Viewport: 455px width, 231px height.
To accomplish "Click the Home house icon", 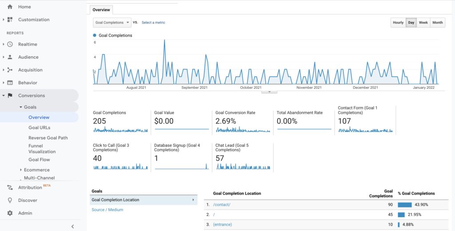I will [10, 7].
